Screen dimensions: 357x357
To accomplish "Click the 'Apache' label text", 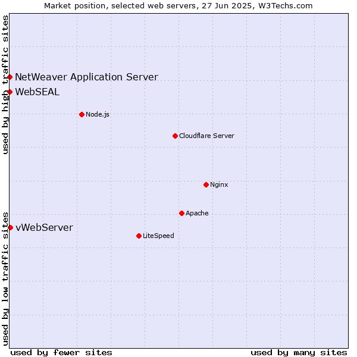I will coord(197,213).
